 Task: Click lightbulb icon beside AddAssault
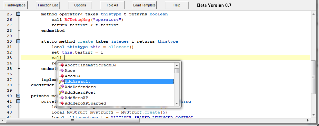61,81
